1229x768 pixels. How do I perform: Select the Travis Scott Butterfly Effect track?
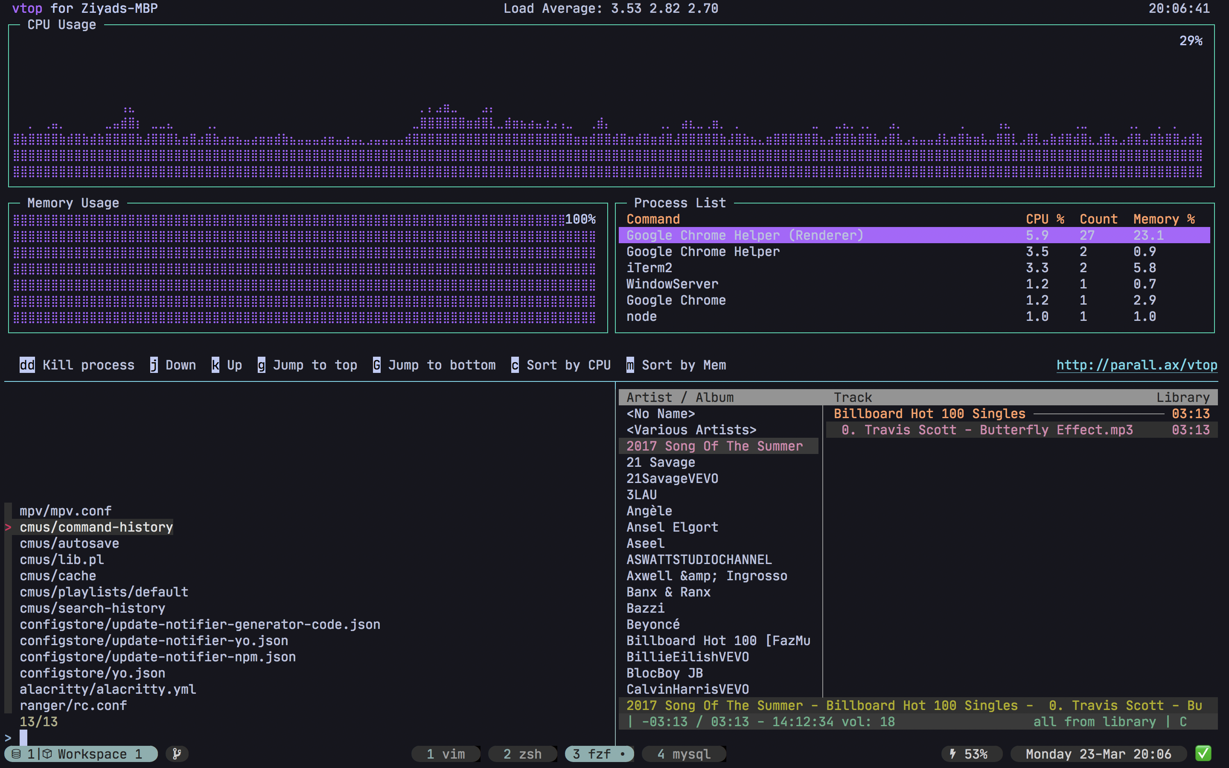(986, 430)
